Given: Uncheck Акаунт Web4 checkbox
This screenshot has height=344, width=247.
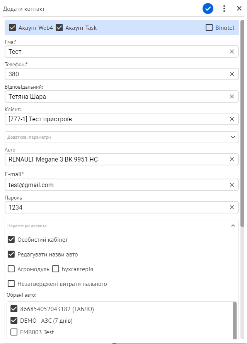Looking at the screenshot, I should (12, 28).
